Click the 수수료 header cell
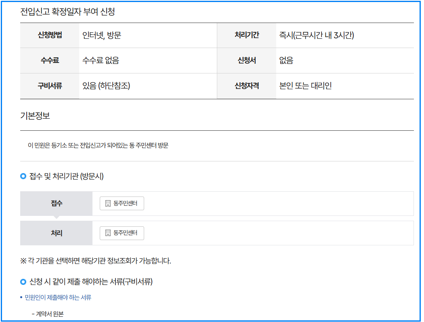 point(49,61)
